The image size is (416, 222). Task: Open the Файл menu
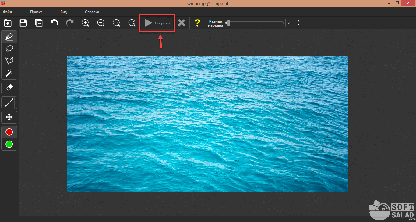pyautogui.click(x=8, y=12)
